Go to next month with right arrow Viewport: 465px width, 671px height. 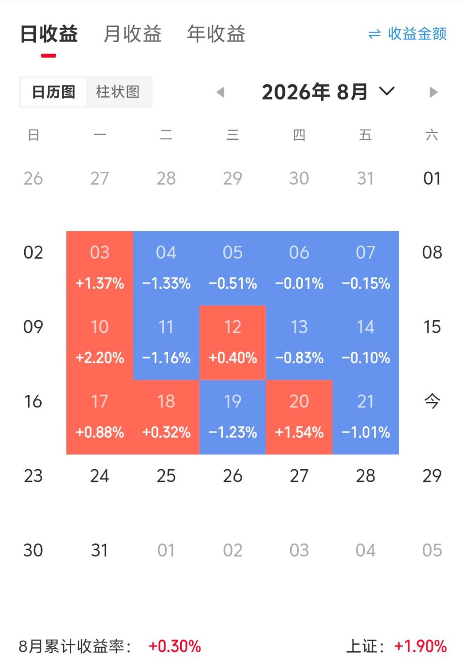tap(434, 92)
